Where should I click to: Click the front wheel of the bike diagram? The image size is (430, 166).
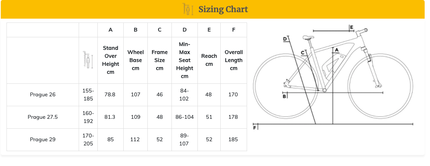(x=380, y=86)
